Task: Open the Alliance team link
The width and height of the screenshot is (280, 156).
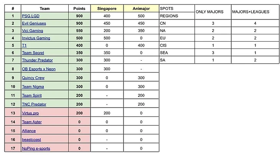Action: point(29,130)
